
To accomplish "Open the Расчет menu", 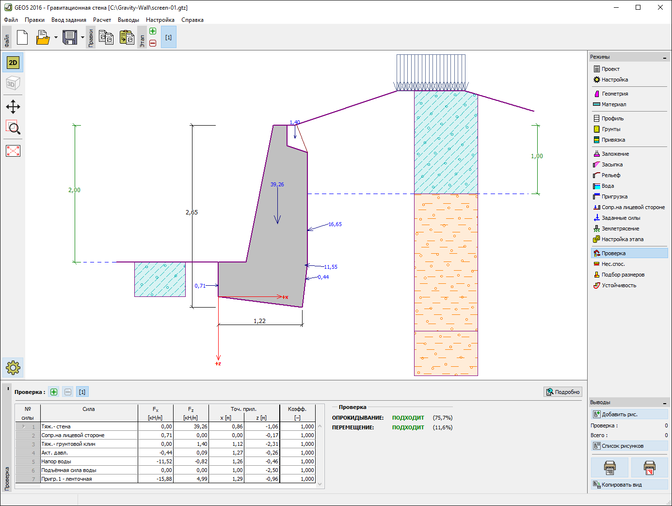I will [102, 20].
